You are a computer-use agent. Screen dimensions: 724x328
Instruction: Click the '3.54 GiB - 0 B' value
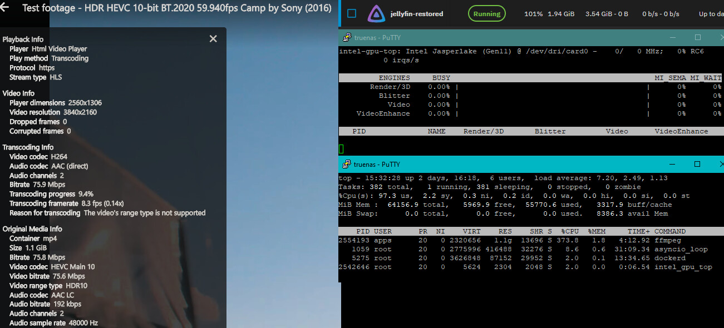point(607,14)
